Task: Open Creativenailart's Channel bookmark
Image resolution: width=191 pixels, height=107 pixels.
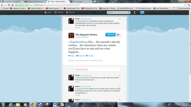Action: click(72, 8)
